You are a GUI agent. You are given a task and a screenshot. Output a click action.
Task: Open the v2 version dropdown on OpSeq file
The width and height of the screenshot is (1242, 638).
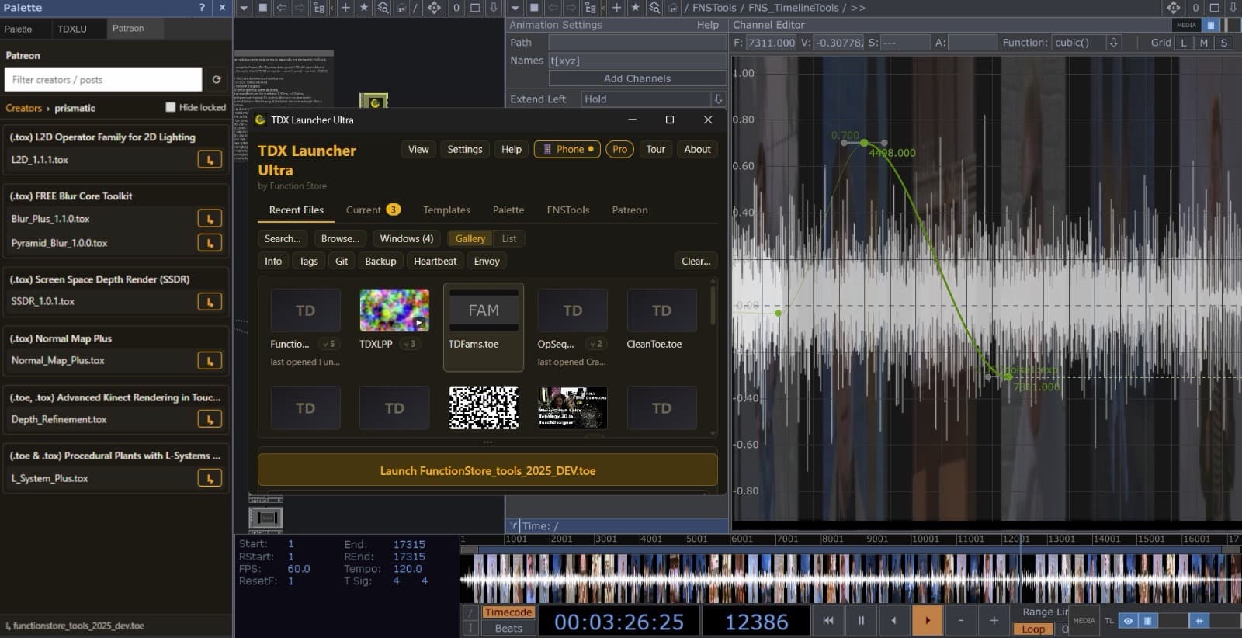[x=595, y=344]
